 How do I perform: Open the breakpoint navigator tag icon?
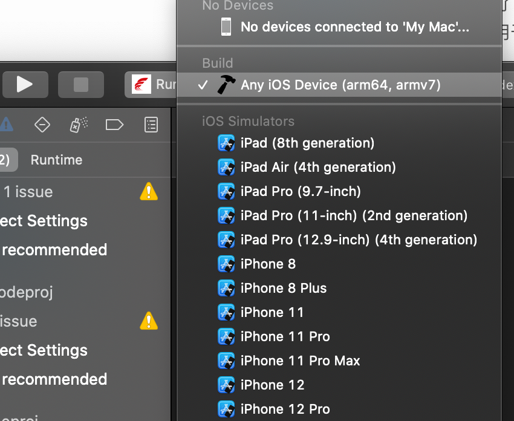(x=114, y=125)
